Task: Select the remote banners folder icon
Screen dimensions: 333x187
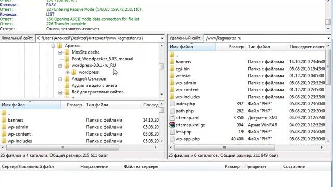Action: [x=172, y=62]
